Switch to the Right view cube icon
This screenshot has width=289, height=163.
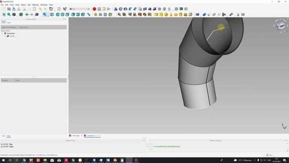[x=67, y=14]
